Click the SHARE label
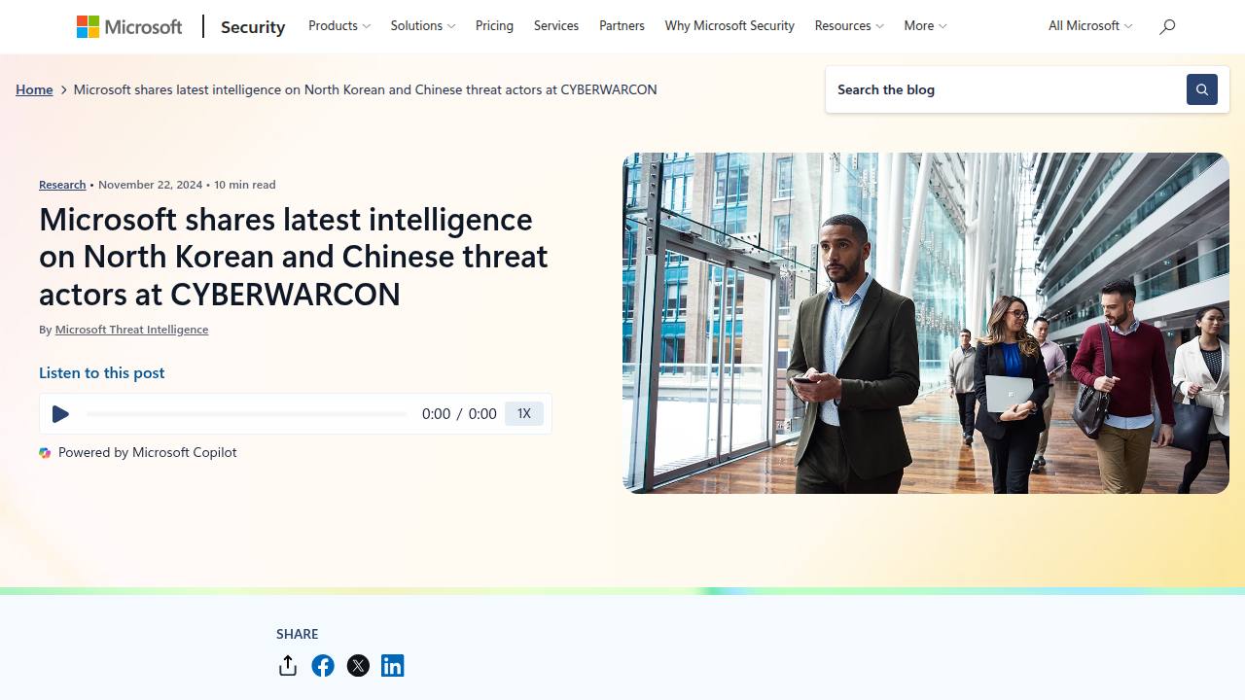This screenshot has width=1245, height=700. (298, 634)
